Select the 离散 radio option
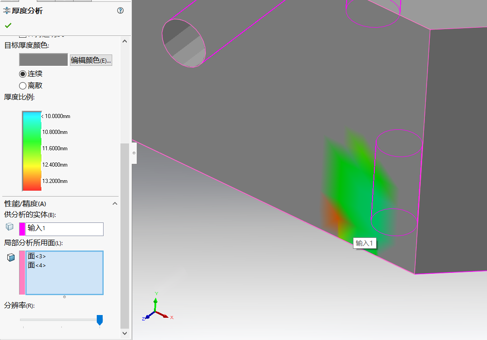Screen dimensions: 487x340 pos(23,85)
